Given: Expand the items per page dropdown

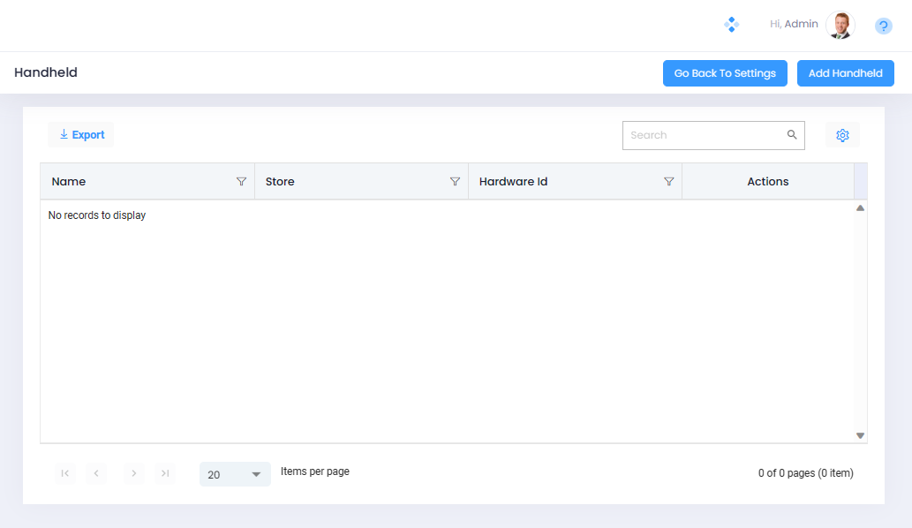Looking at the screenshot, I should point(255,475).
